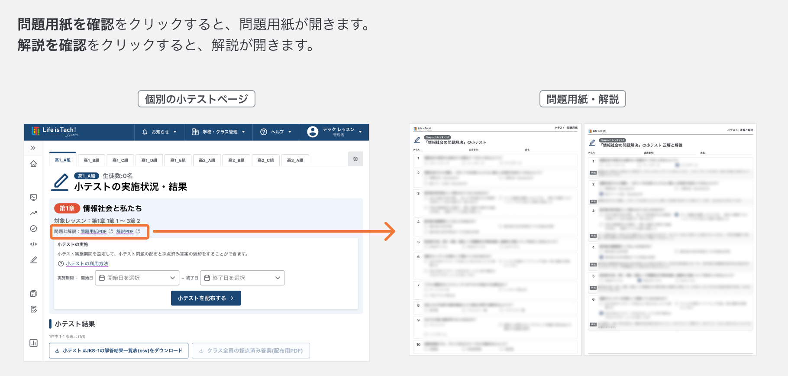Image resolution: width=788 pixels, height=376 pixels.
Task: Open the 学校・クラス管理 dropdown menu
Action: (219, 132)
